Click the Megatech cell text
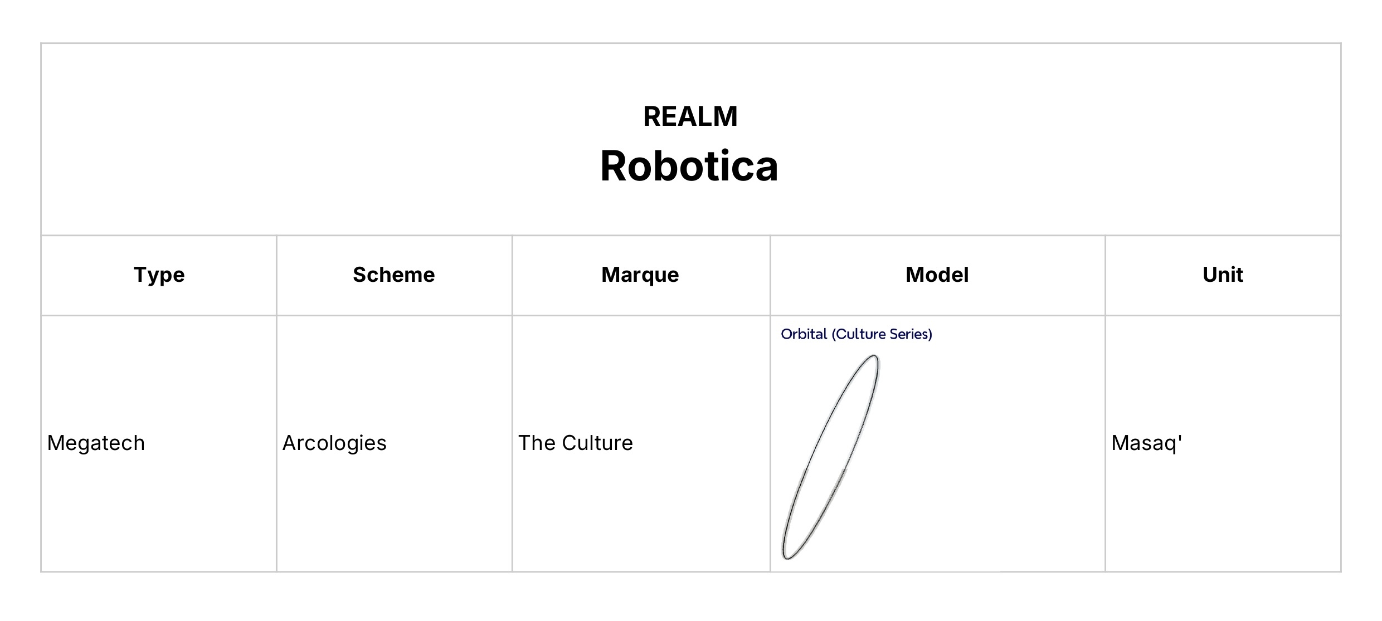 click(x=96, y=443)
